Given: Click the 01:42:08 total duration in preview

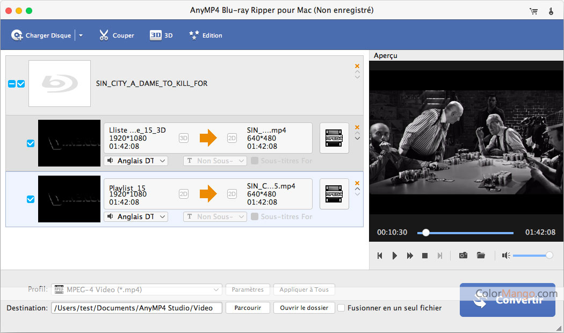Looking at the screenshot, I should click(540, 233).
